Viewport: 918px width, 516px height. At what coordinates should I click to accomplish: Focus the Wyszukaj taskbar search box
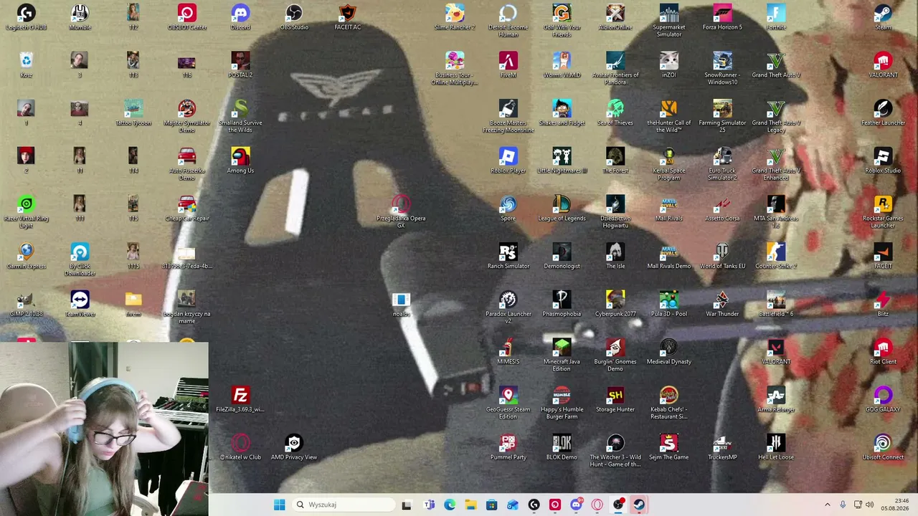pos(344,505)
